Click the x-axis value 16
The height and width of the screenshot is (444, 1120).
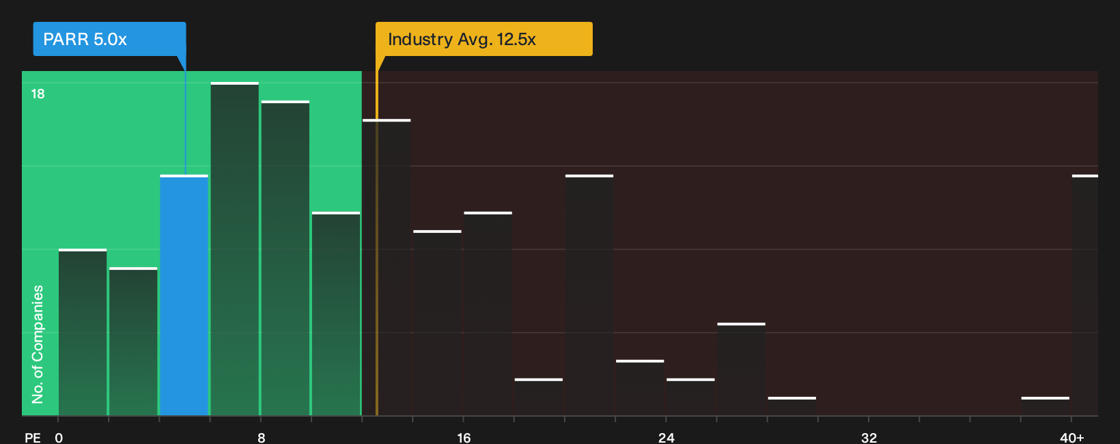click(x=464, y=437)
